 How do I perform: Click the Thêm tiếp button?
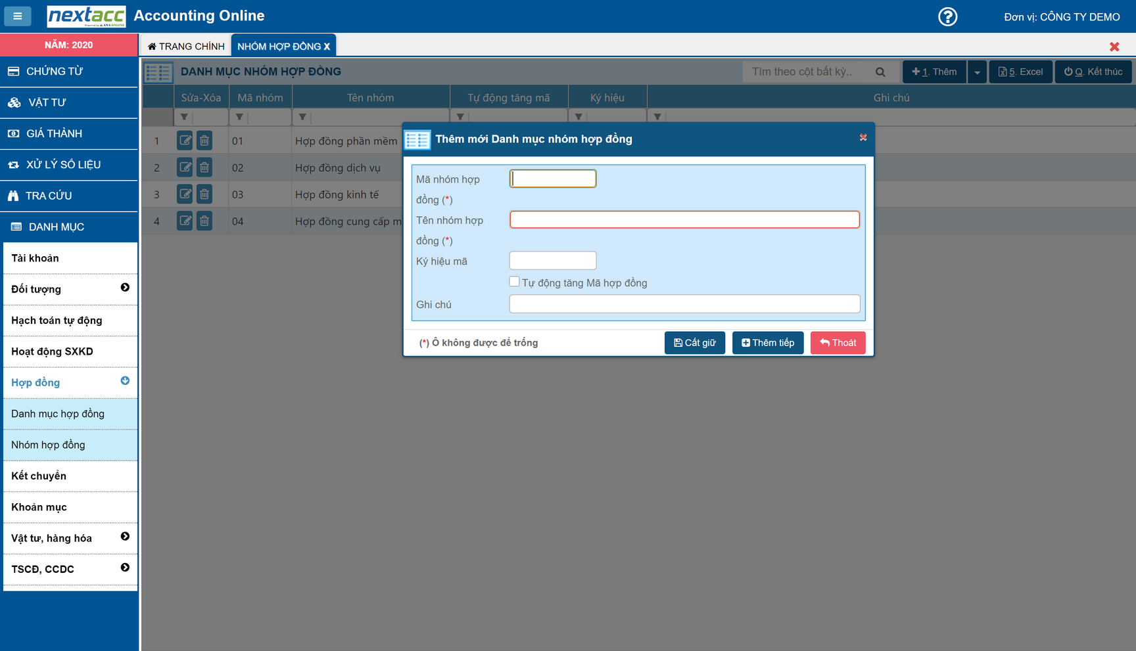click(x=767, y=343)
